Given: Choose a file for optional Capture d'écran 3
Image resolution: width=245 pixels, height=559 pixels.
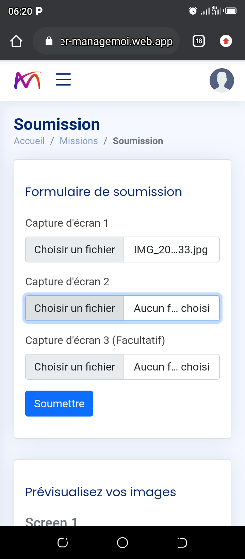Looking at the screenshot, I should 75,367.
